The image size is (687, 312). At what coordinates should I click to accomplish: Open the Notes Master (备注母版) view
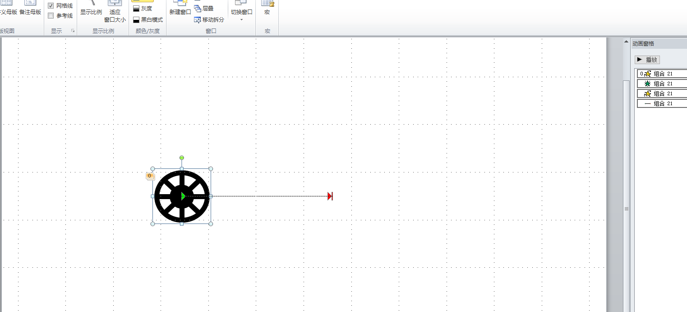(x=30, y=8)
